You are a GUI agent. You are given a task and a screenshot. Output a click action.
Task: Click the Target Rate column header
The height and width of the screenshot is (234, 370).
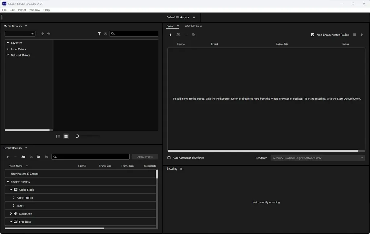[x=150, y=166]
